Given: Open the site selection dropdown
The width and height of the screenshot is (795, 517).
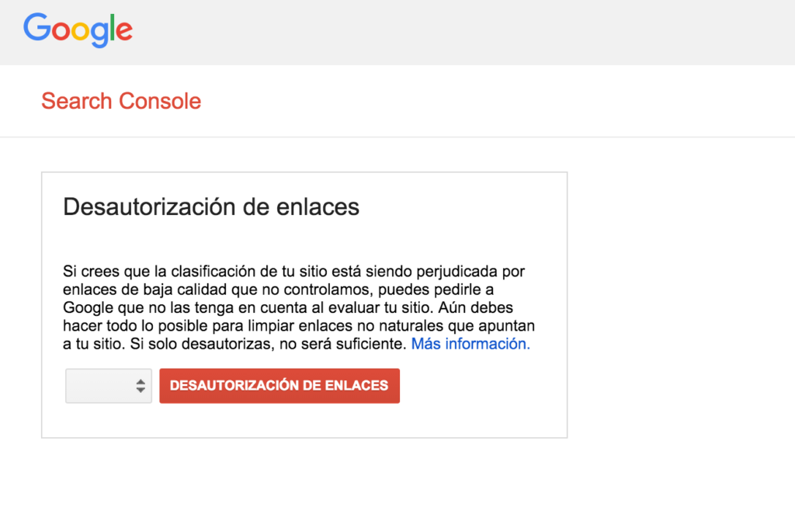Looking at the screenshot, I should (x=109, y=386).
